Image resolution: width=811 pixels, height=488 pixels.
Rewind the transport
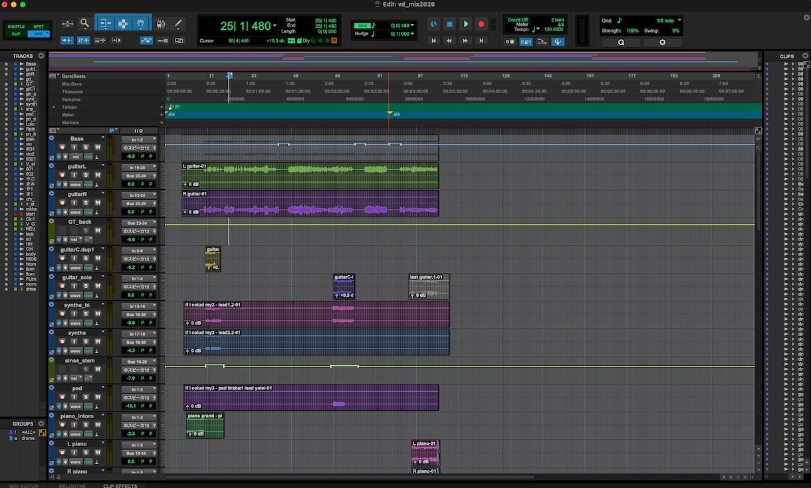click(449, 41)
